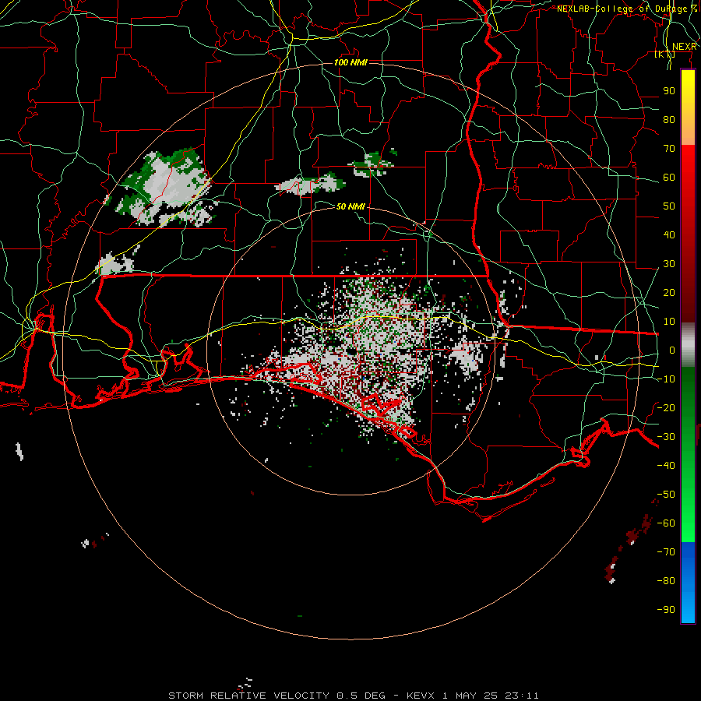Select the 80 value on velocity scale
Image resolution: width=701 pixels, height=701 pixels.
point(669,119)
